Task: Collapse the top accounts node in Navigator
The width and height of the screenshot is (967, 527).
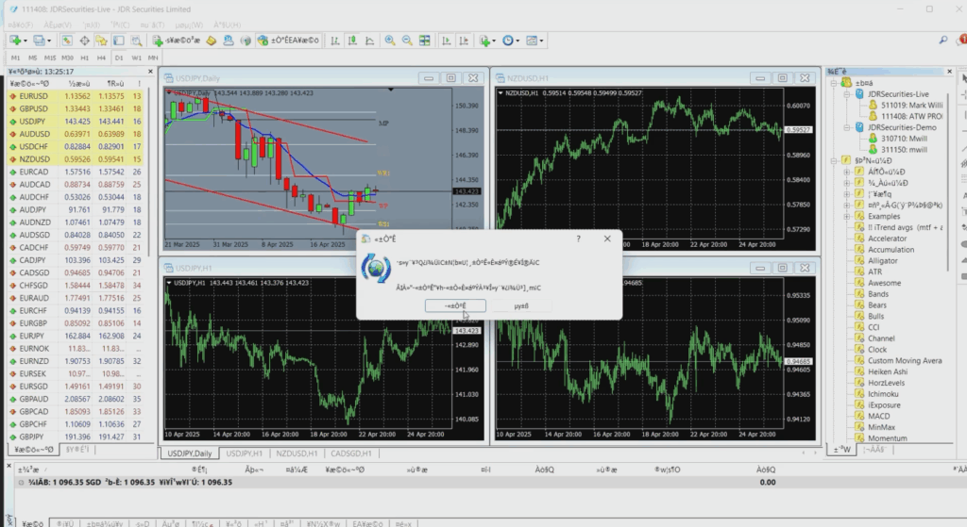Action: (834, 83)
